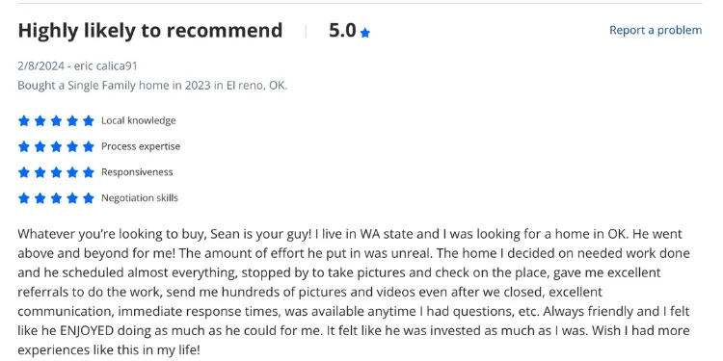
Task: Click the review paragraph about Sean
Action: 354,292
